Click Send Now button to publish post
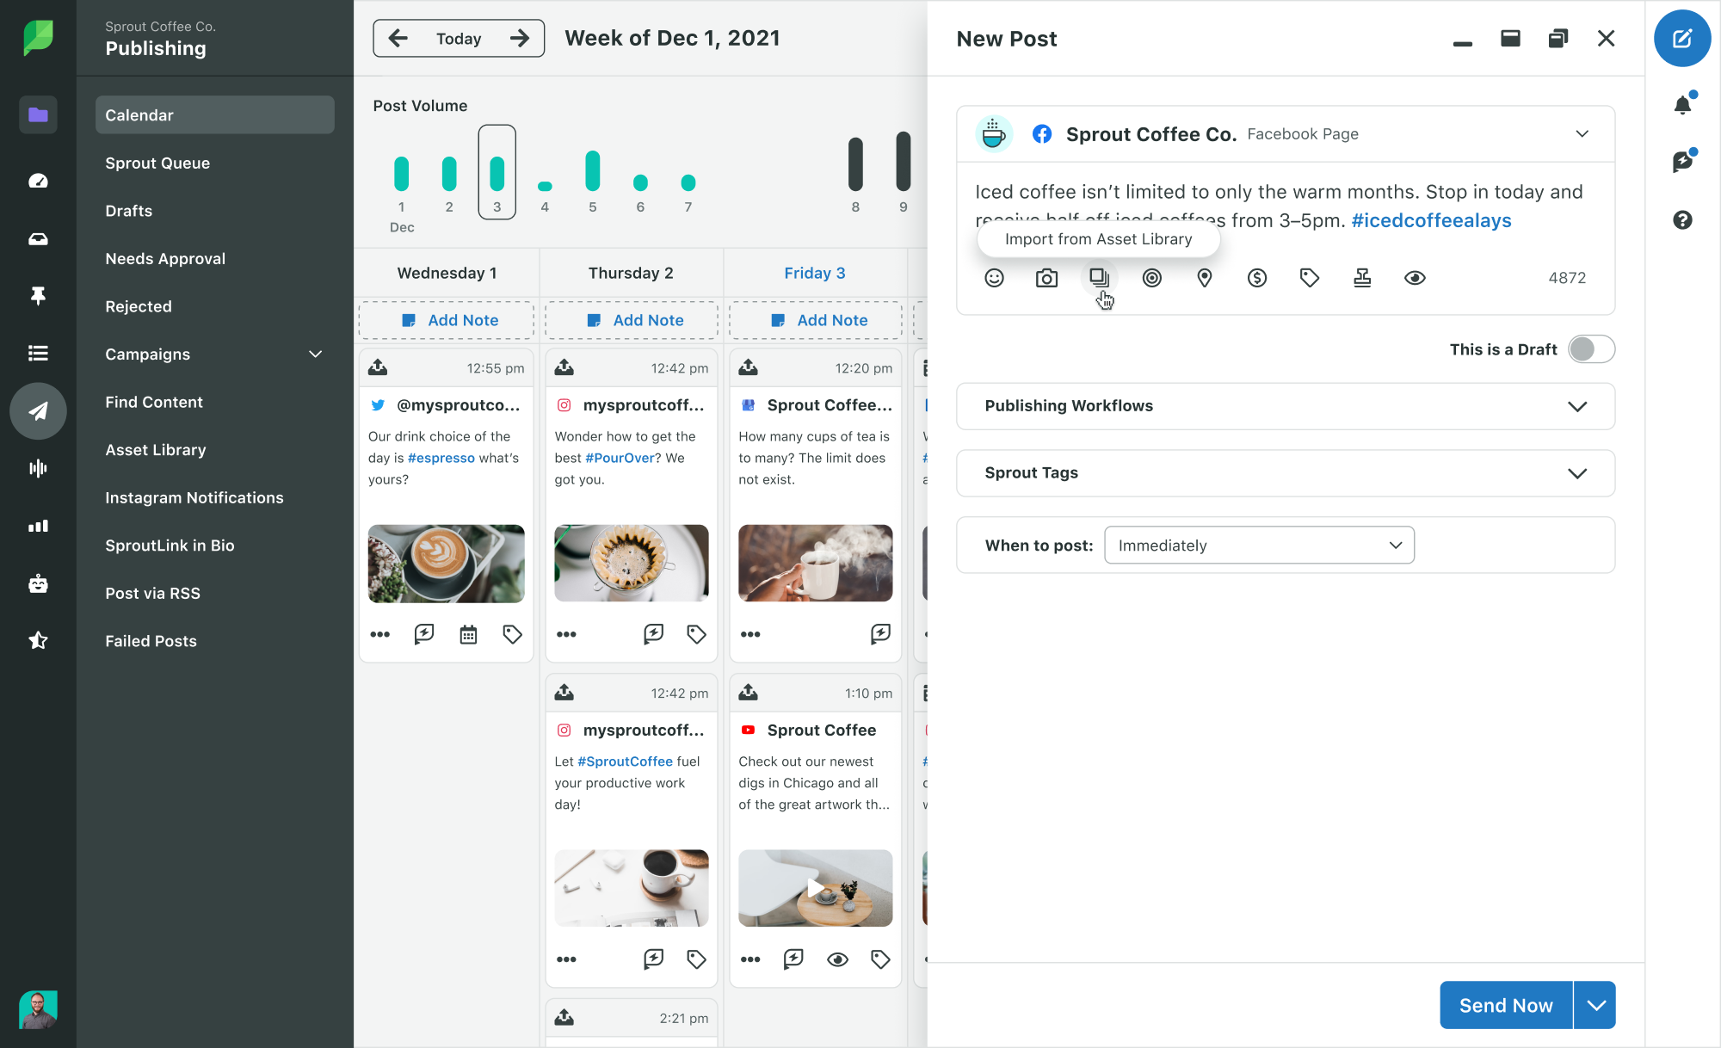Image resolution: width=1721 pixels, height=1048 pixels. pos(1505,1005)
